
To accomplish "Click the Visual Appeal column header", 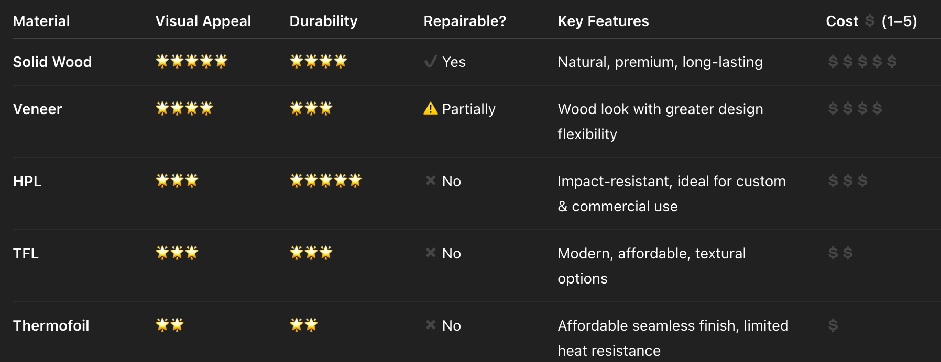I will (203, 21).
